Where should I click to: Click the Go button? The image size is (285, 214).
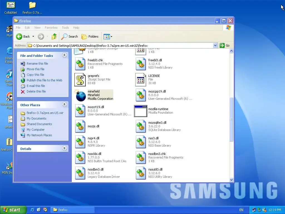(x=225, y=45)
